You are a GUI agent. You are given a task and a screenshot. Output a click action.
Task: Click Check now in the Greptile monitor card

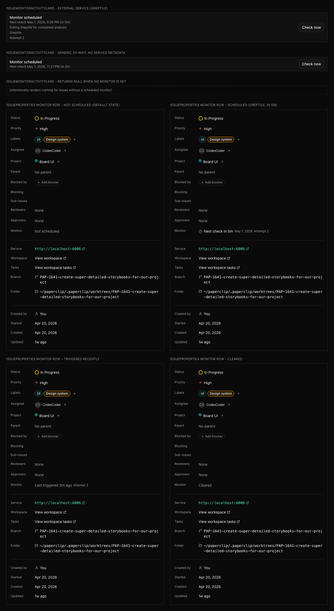(311, 27)
